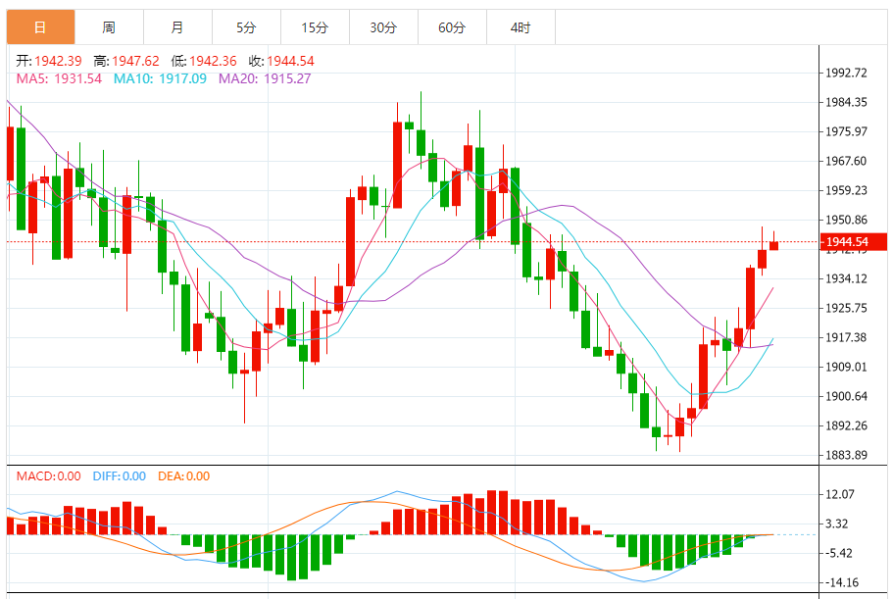Click the red 1944.54 current price tag
The width and height of the screenshot is (893, 599).
click(853, 241)
